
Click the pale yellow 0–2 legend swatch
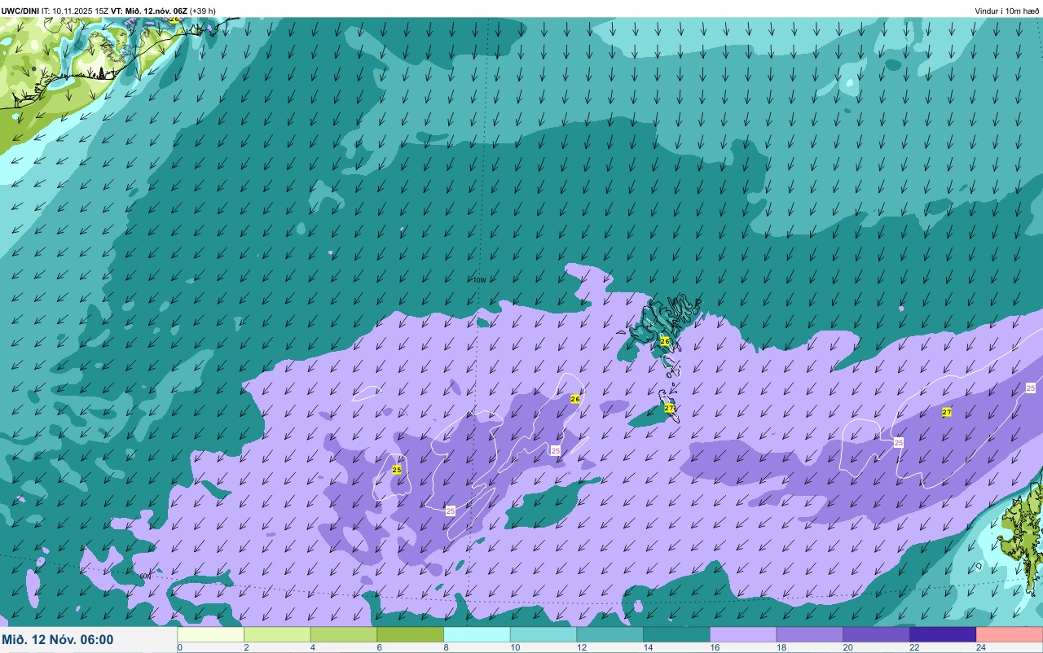coord(210,634)
